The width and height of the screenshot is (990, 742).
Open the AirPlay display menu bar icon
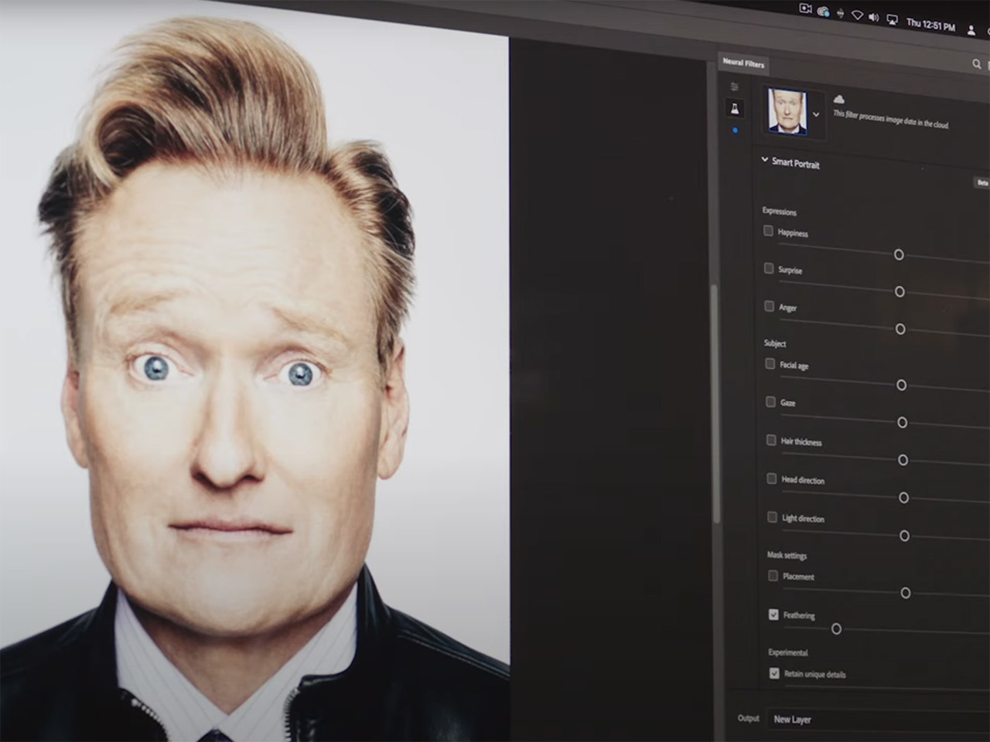[892, 19]
